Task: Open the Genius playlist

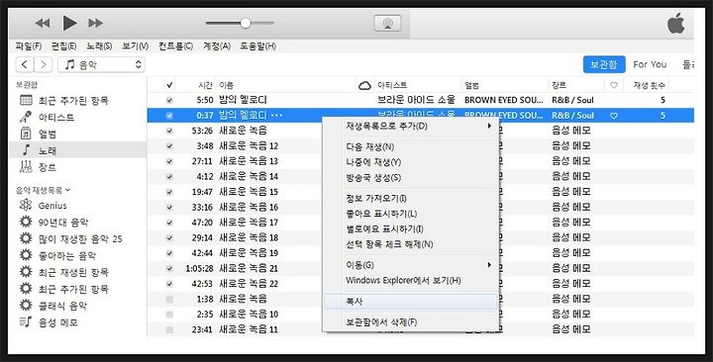Action: [52, 206]
